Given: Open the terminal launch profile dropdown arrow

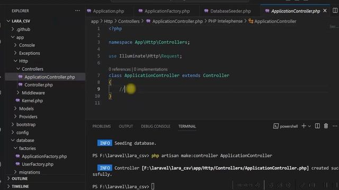Looking at the screenshot, I should 309,127.
